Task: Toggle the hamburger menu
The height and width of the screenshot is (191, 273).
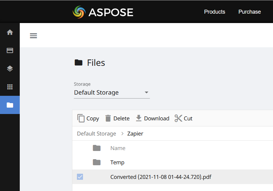Action: point(33,36)
